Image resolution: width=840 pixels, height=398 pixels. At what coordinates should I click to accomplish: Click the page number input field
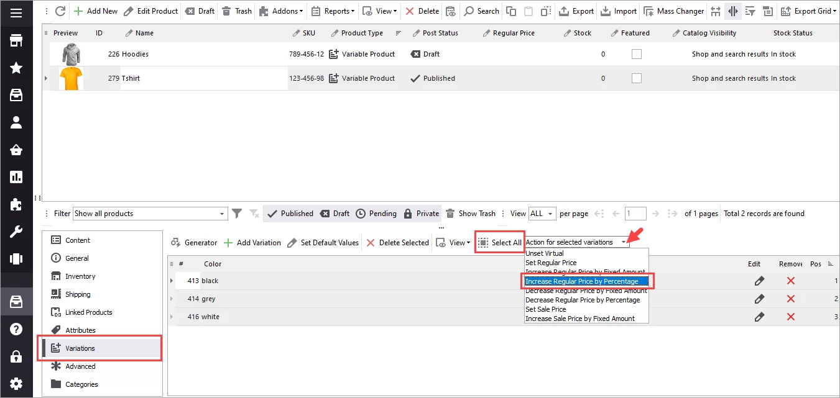click(635, 213)
